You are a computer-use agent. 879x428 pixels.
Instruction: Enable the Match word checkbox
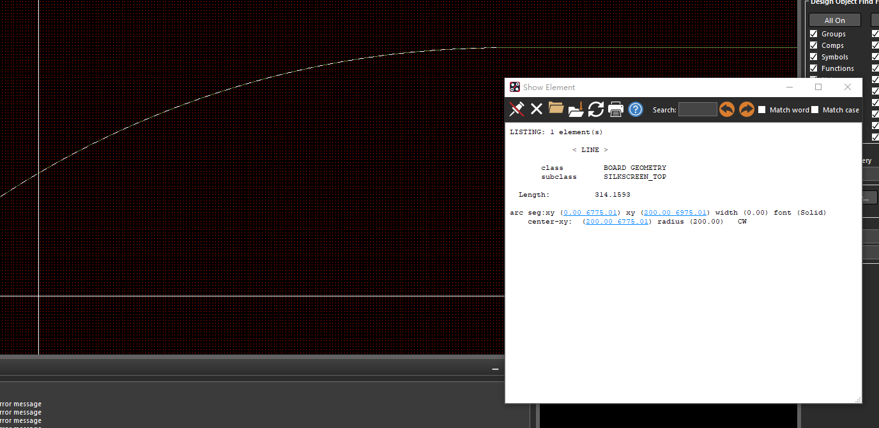point(762,110)
